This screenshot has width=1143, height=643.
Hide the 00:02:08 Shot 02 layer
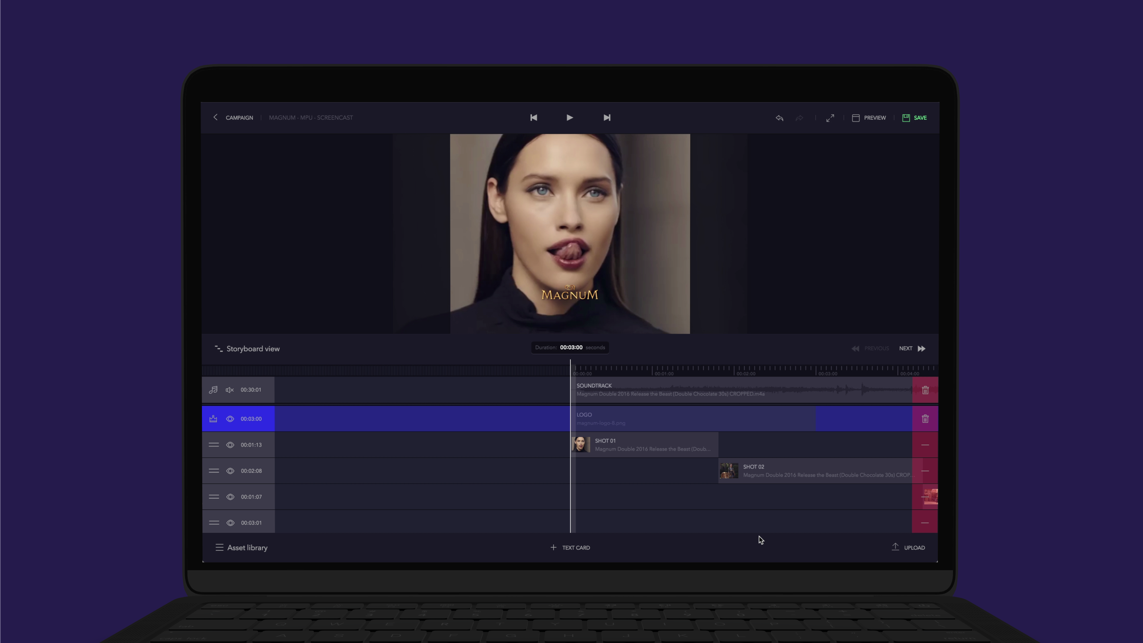[x=230, y=471]
